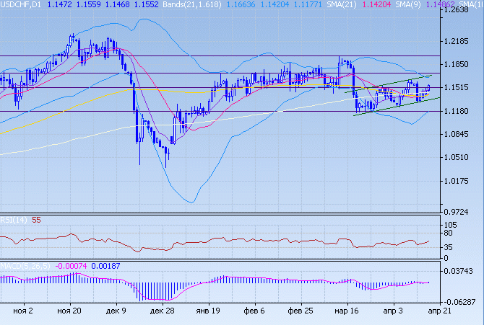Click the 1.1850 price level on axis
Image resolution: width=484 pixels, height=325 pixels.
tap(460, 64)
